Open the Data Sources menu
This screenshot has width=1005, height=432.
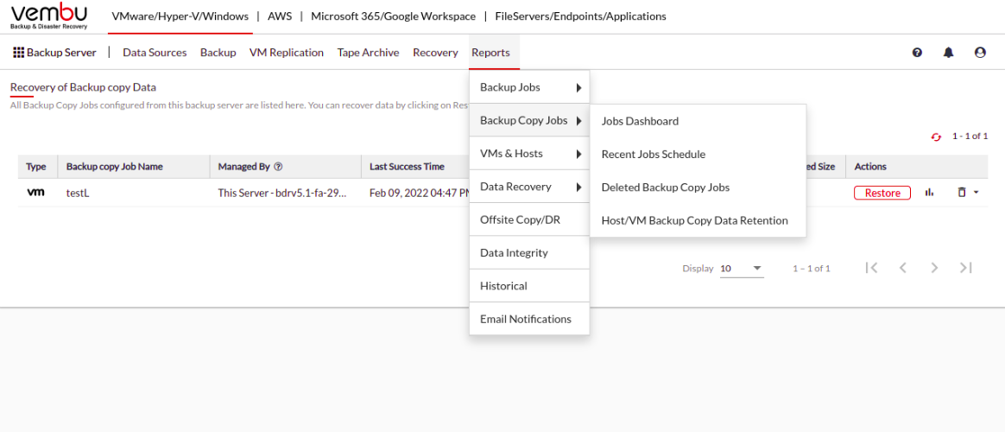[155, 53]
